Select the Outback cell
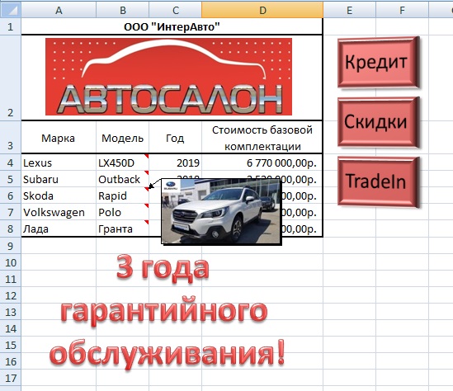This screenshot has height=391, width=453. pos(123,179)
